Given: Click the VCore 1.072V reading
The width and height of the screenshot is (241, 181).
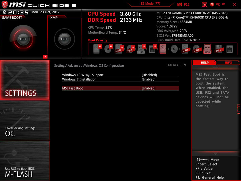Looking at the screenshot, I should coord(167,26).
